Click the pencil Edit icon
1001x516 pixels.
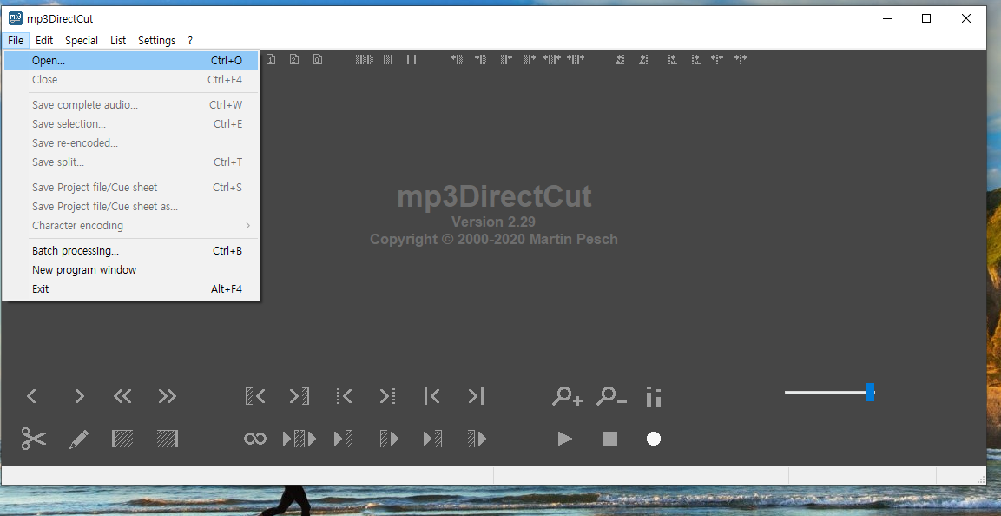78,439
